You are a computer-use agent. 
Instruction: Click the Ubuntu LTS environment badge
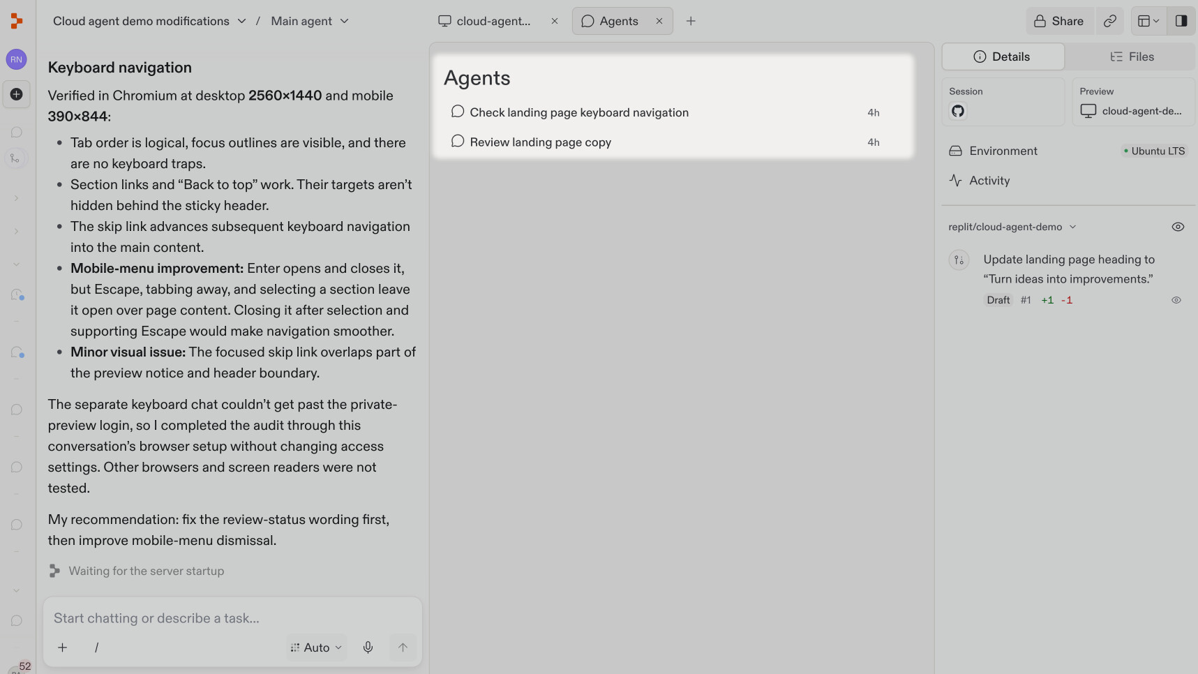1154,151
